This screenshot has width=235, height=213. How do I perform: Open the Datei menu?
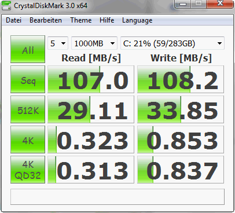tap(13, 20)
